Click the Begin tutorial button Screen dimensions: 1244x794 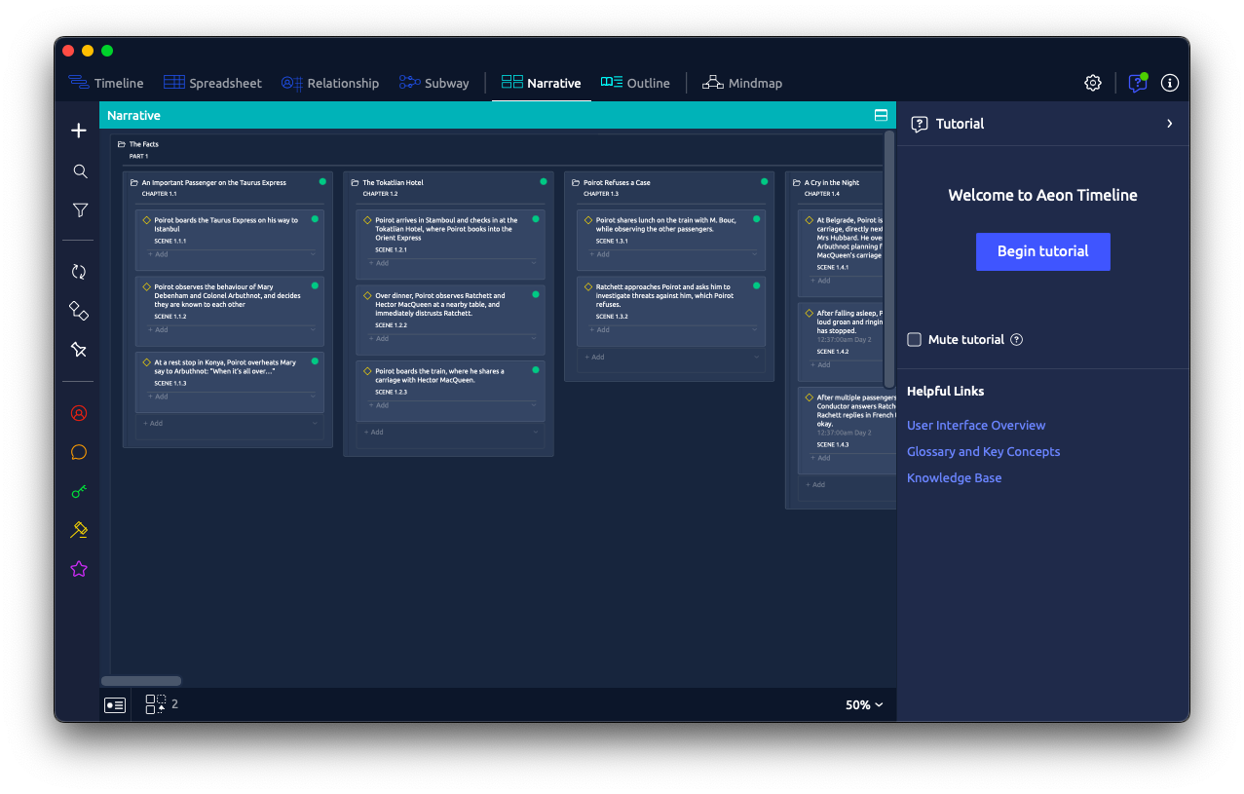click(1042, 251)
